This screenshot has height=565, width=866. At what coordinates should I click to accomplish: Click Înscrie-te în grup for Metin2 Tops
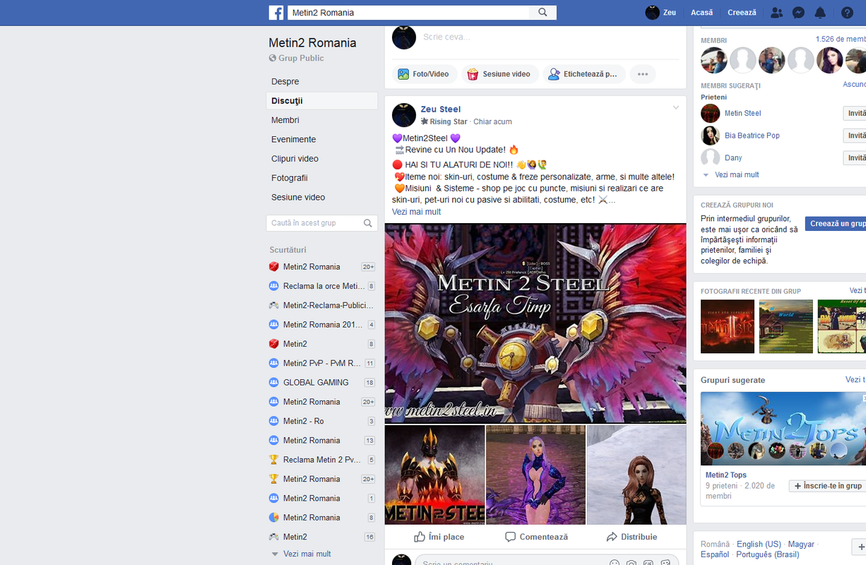coord(827,486)
